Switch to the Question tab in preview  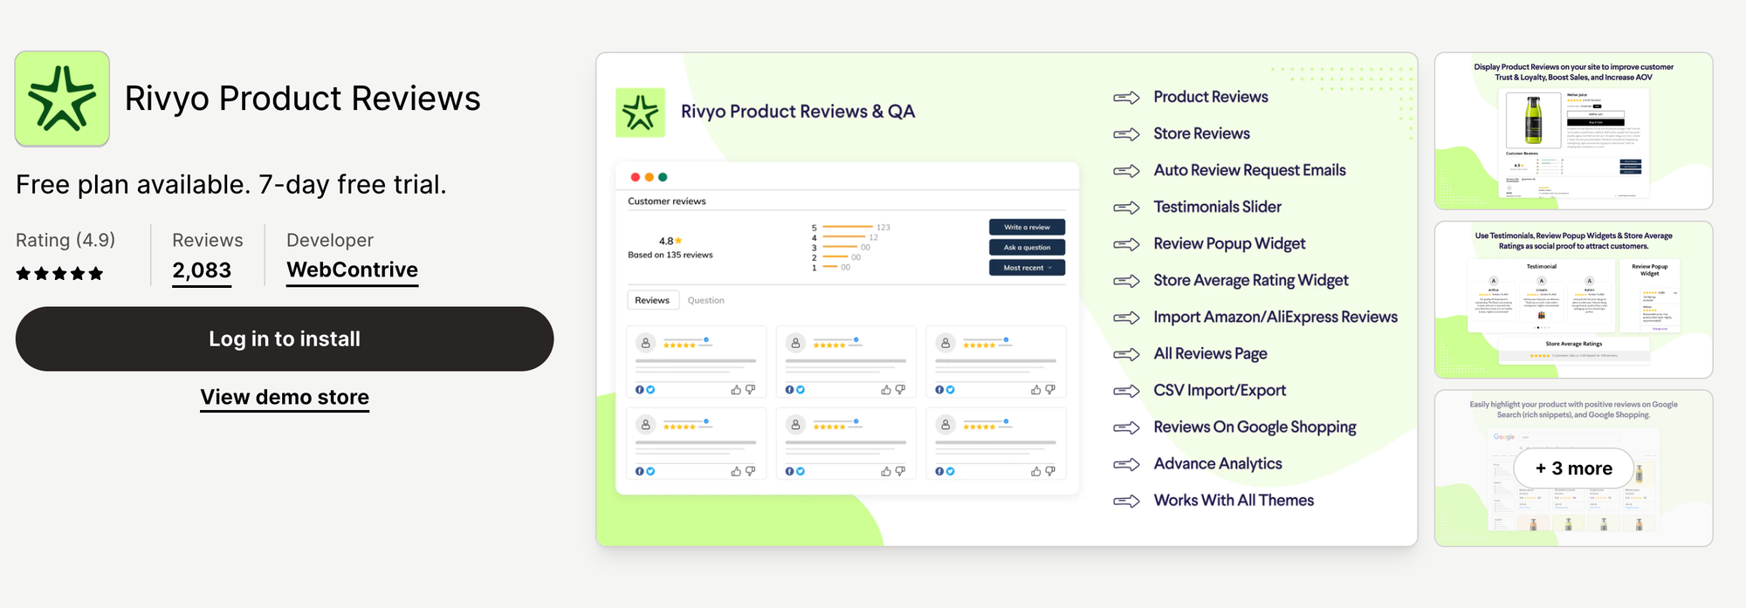point(705,300)
